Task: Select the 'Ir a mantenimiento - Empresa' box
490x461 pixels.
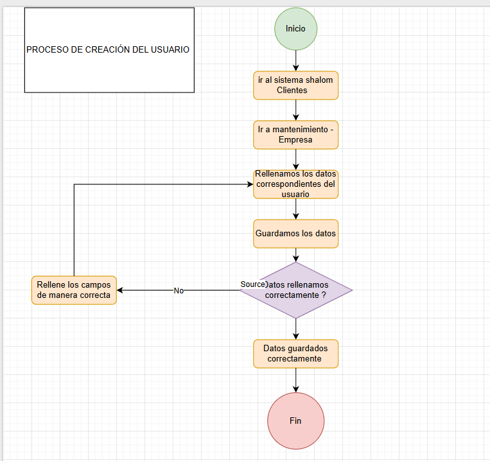Action: coord(295,134)
